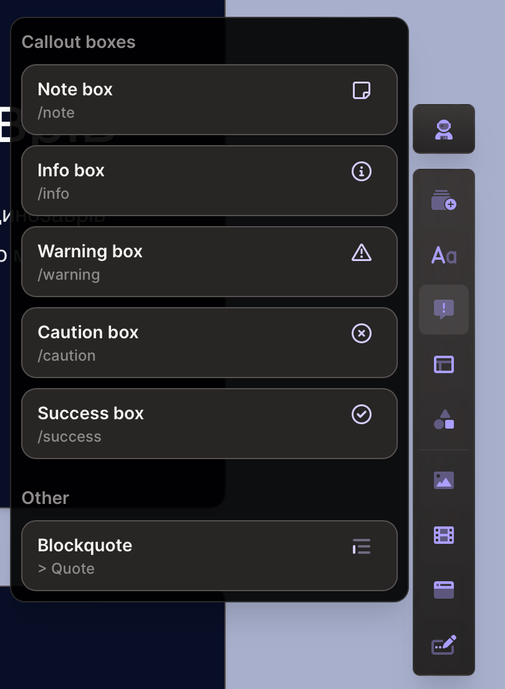
Task: Click the quote lines icon on Blockquote
Action: coord(362,546)
